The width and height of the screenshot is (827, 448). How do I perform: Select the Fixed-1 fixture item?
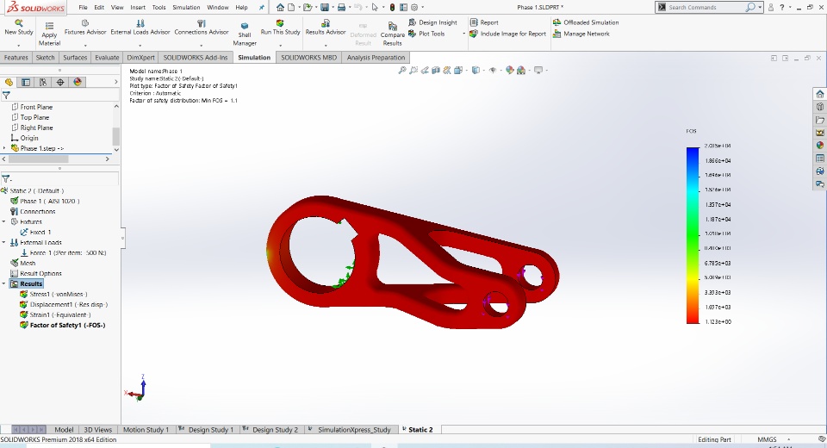[40, 232]
